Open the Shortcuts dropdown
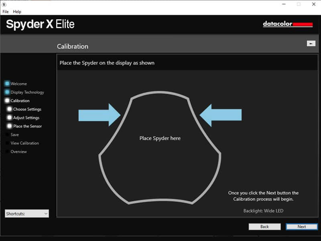This screenshot has height=241, width=321. coord(27,214)
